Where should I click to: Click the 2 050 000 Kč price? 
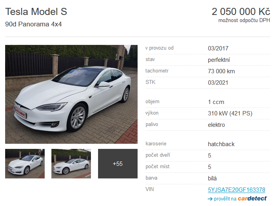tap(241, 12)
